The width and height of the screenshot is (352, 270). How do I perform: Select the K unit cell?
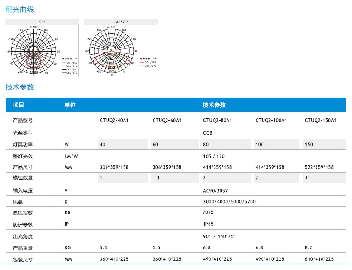point(66,202)
